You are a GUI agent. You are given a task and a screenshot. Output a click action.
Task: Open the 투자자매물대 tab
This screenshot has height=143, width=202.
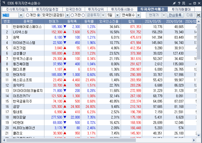tap(181, 9)
